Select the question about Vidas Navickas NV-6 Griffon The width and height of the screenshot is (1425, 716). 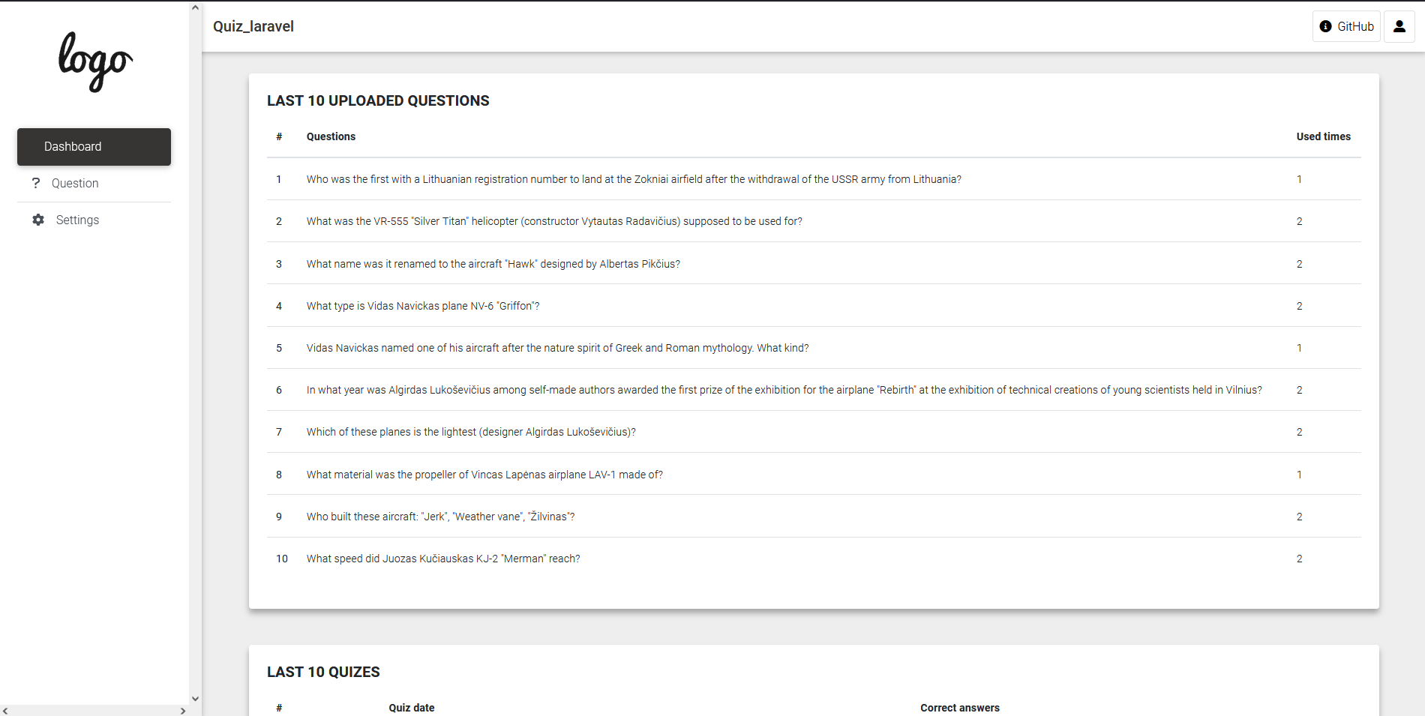[422, 306]
